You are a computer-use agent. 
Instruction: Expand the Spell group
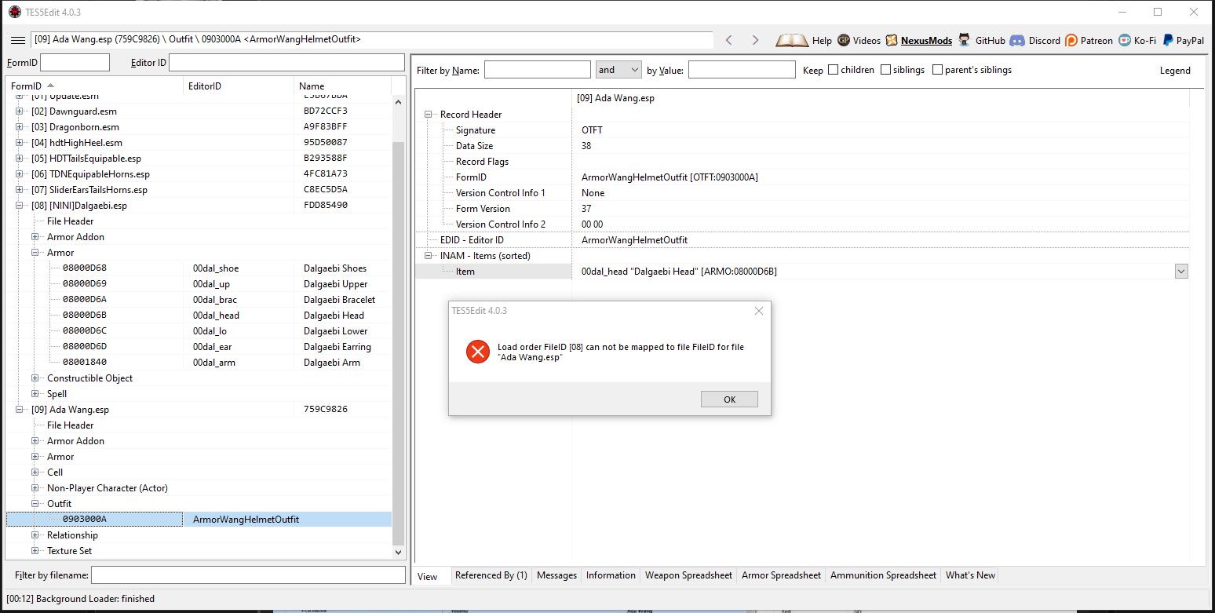[x=35, y=394]
